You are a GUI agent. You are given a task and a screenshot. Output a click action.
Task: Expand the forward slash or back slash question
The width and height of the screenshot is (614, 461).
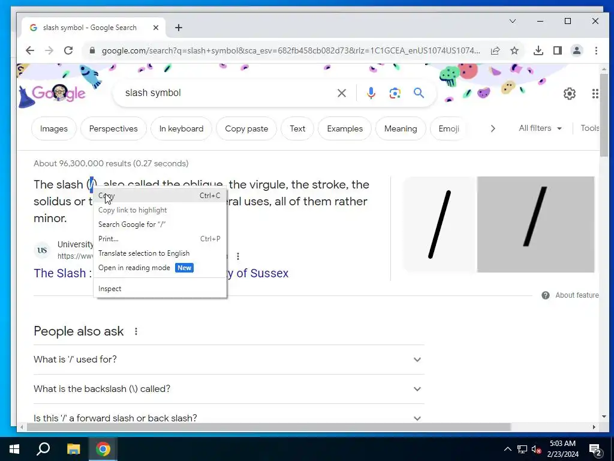coord(228,418)
